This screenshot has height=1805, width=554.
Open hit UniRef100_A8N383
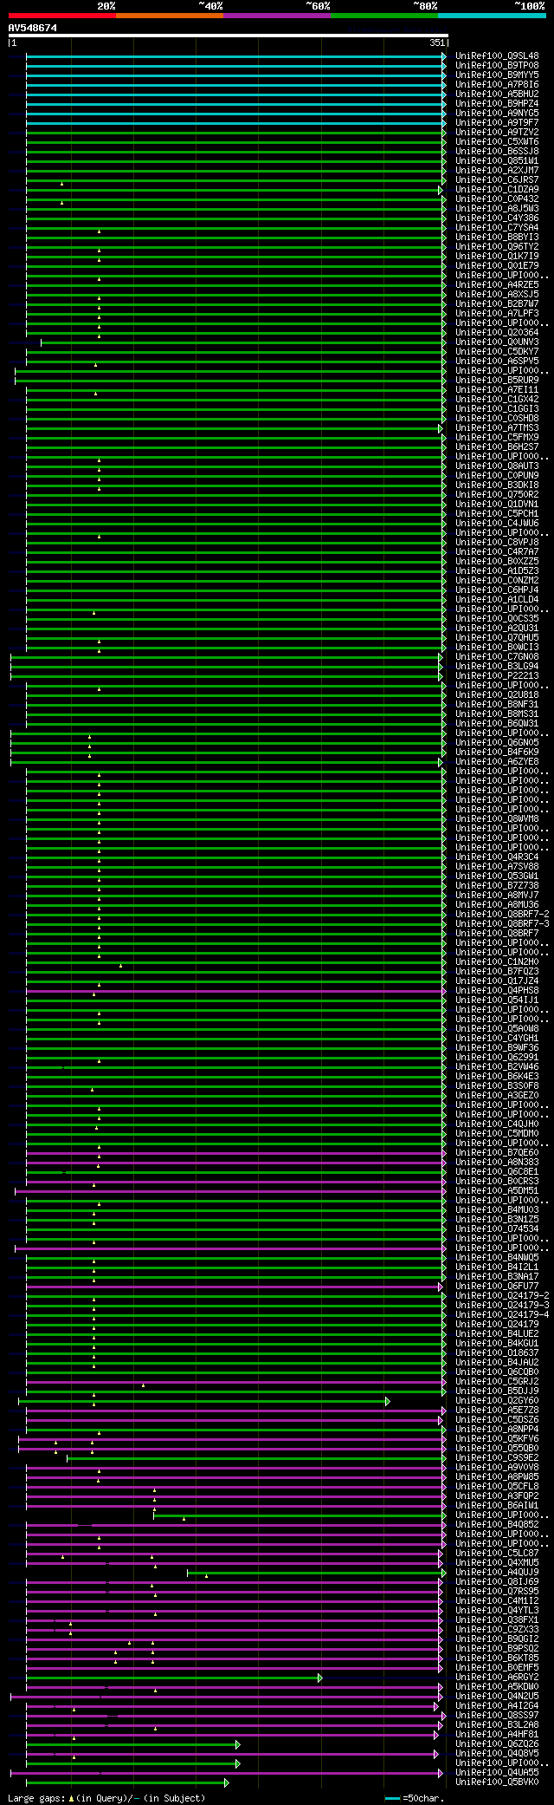coord(497,1163)
